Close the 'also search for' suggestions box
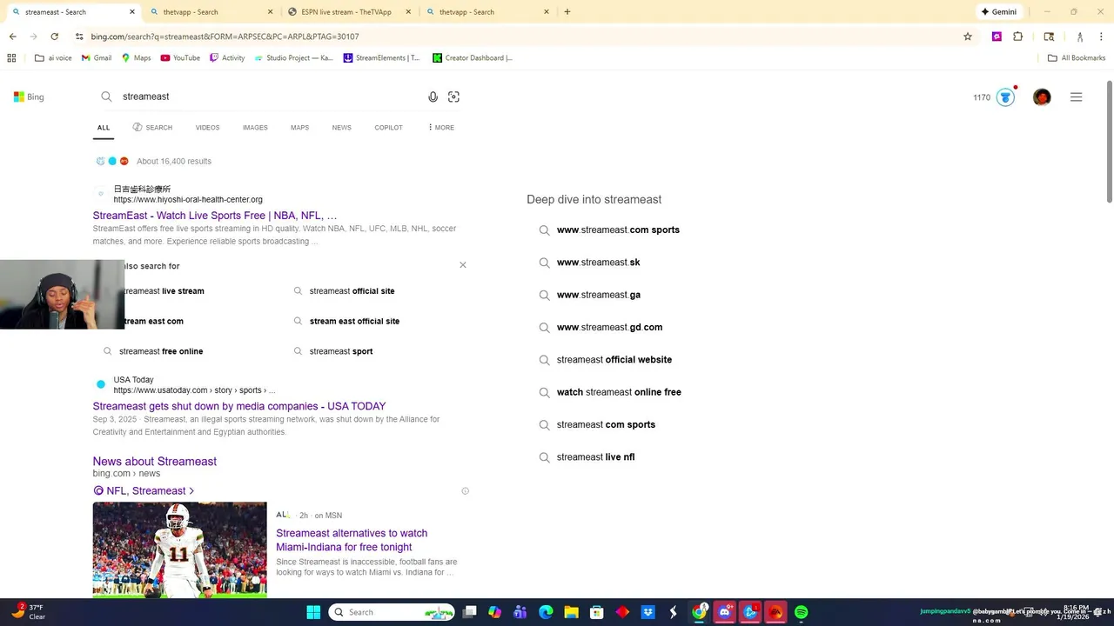1114x626 pixels. point(463,265)
